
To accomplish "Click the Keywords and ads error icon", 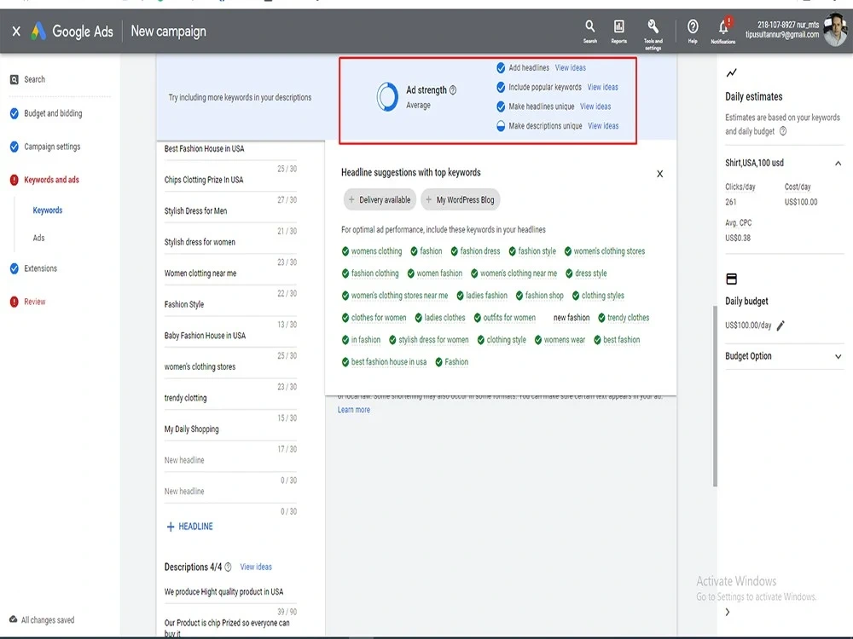I will click(x=15, y=180).
